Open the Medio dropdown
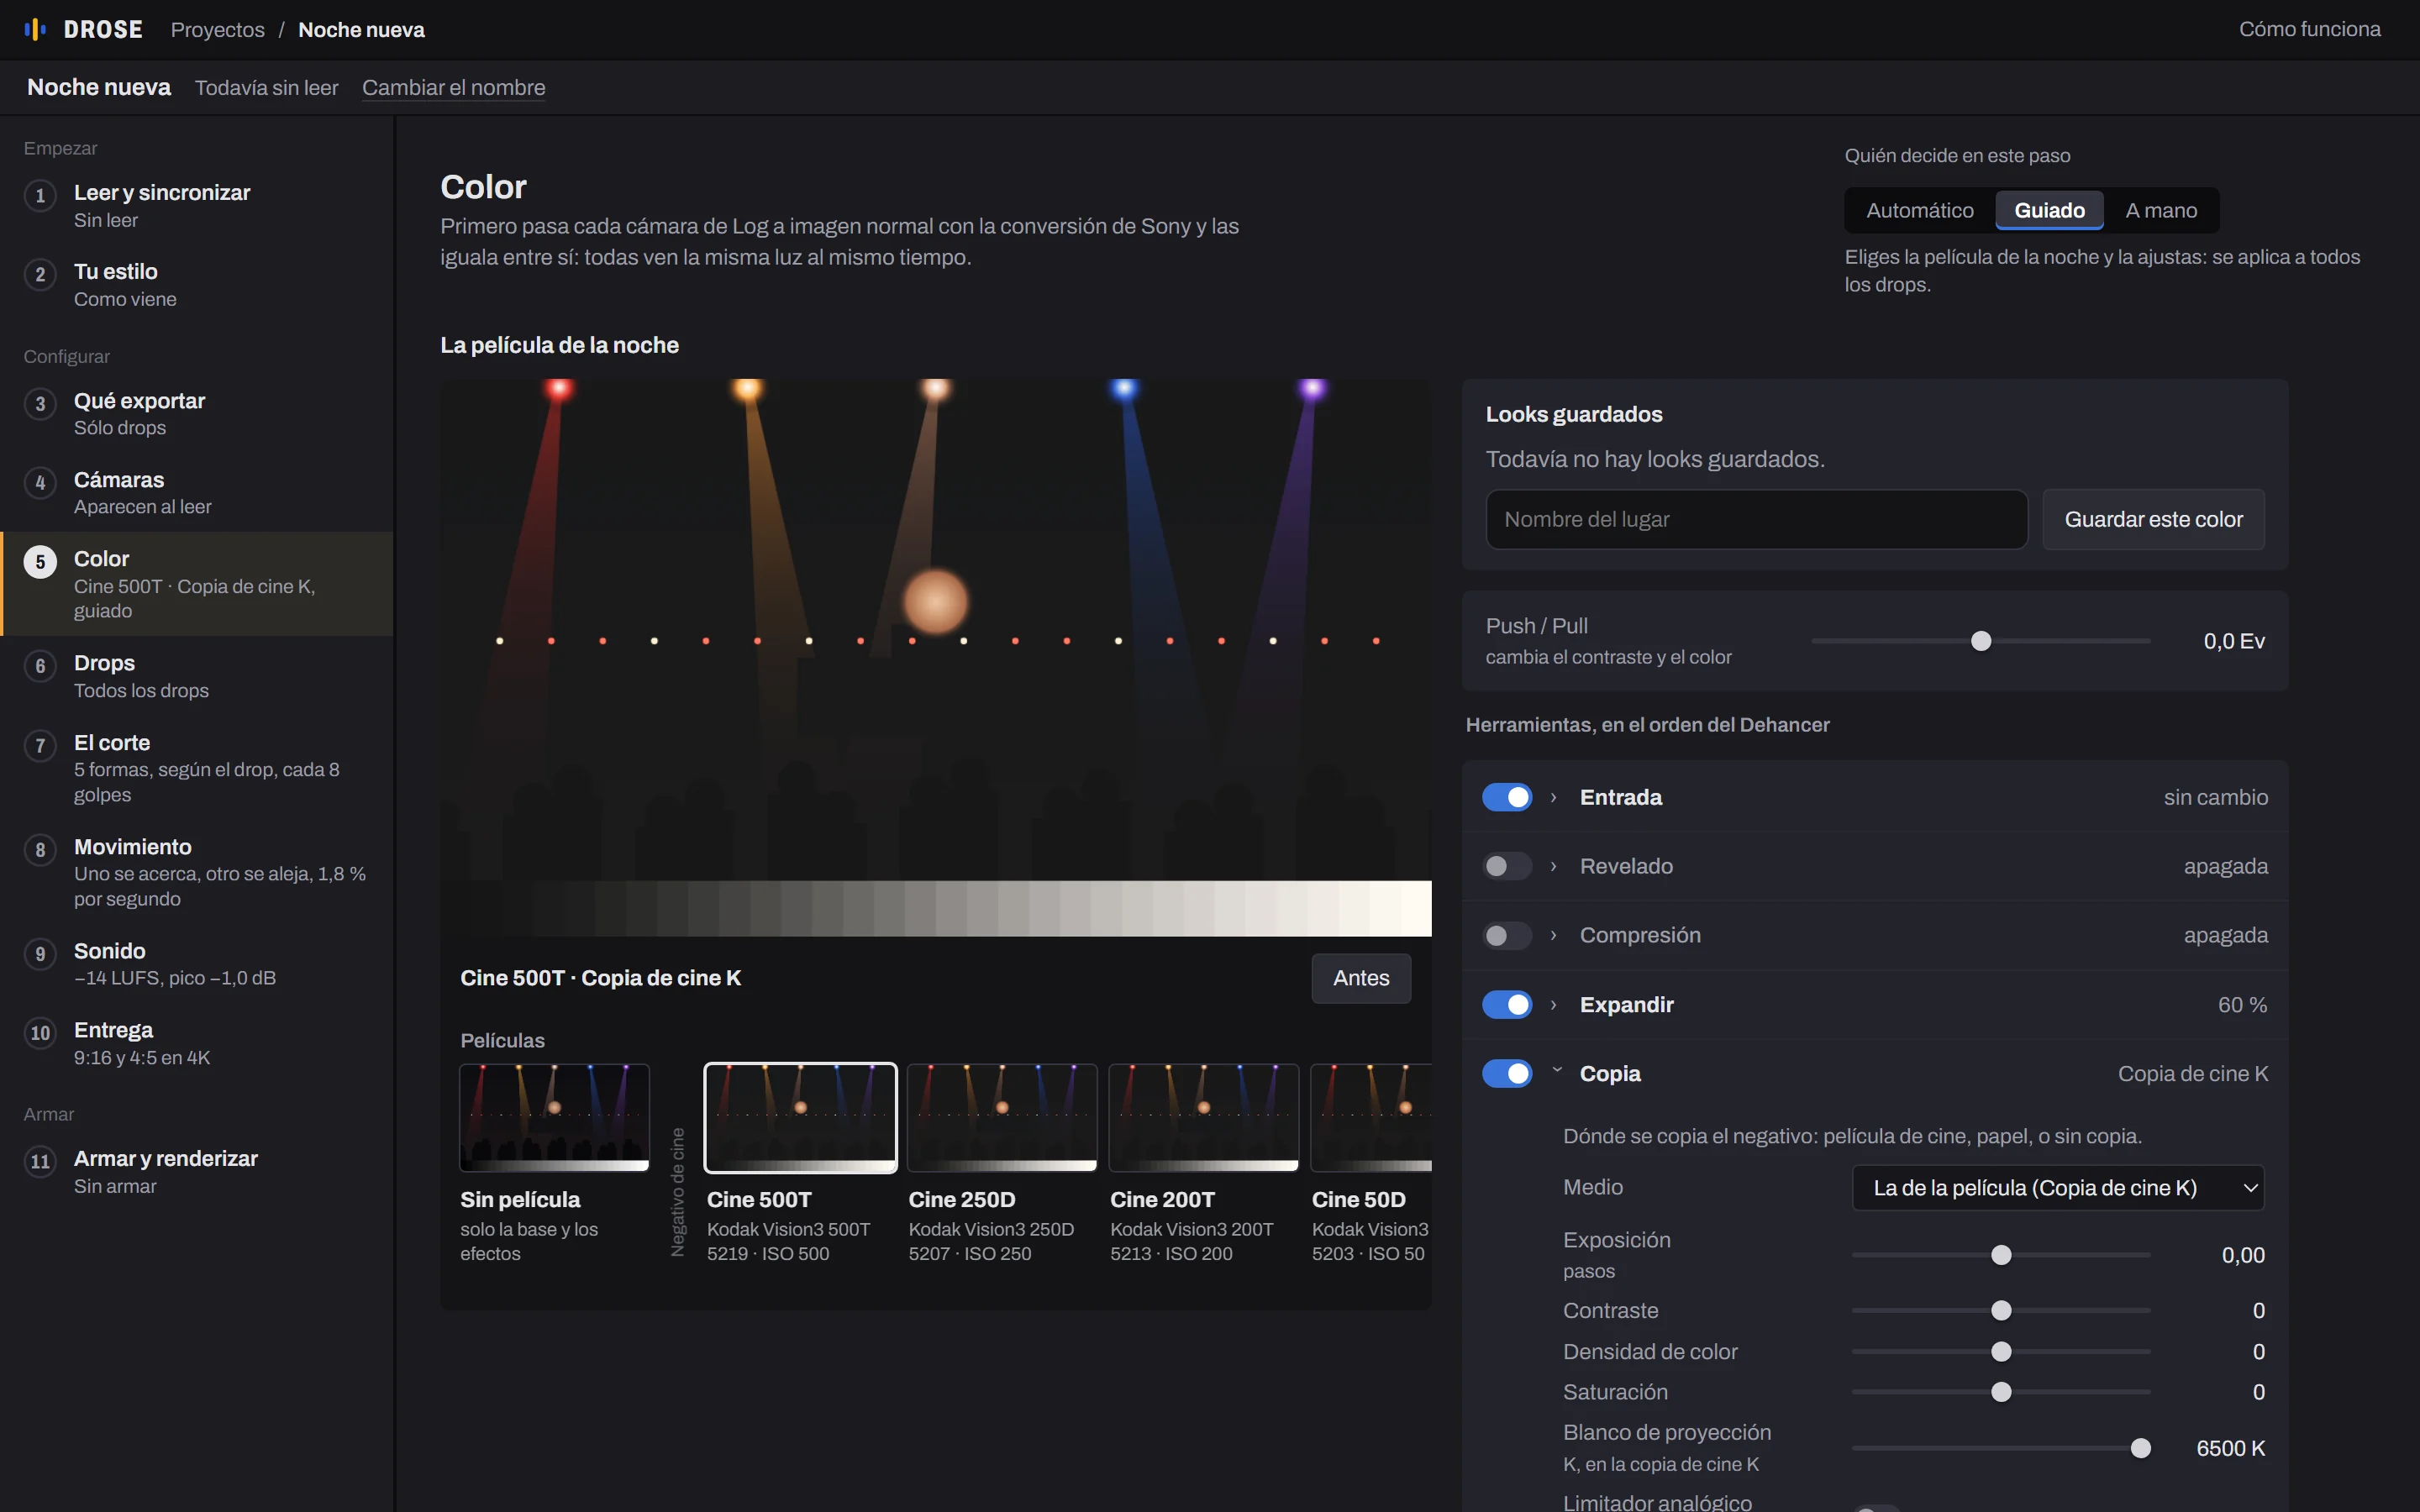 click(x=2058, y=1188)
